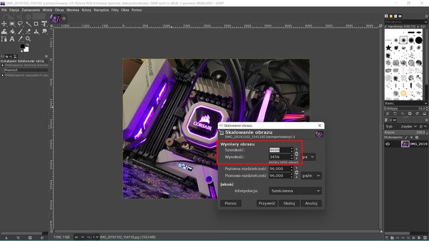Click the image tab thumbnail above canvas

pyautogui.click(x=55, y=19)
